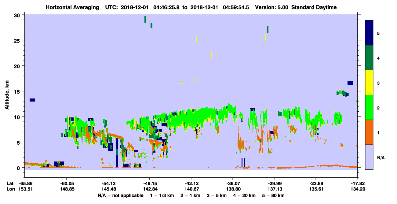
Task: Click the y-axis tick label 30
Action: coord(18,15)
